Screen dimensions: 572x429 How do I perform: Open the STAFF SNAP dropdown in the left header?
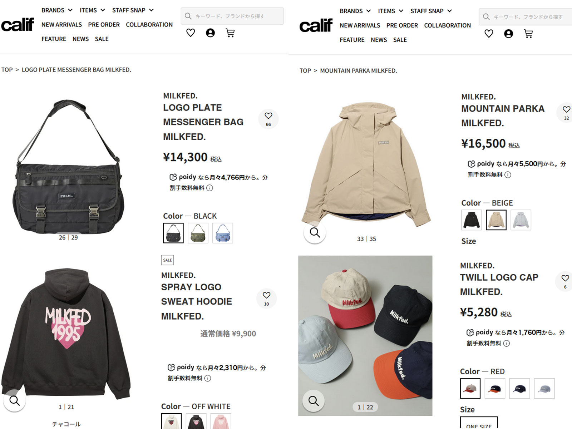[133, 10]
